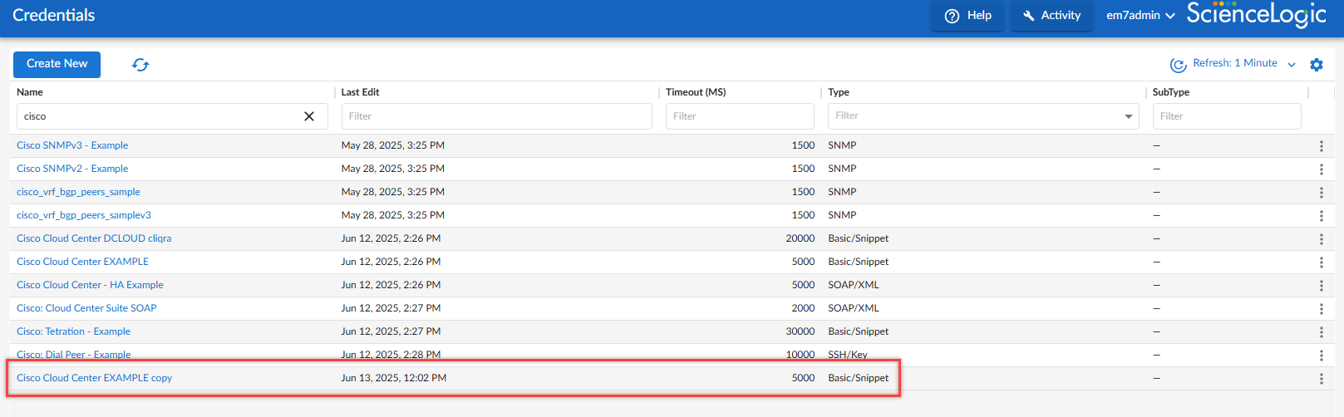The image size is (1344, 417).
Task: Open actions menu for Cisco Cloud Center EXAMPLE copy
Action: 1321,379
